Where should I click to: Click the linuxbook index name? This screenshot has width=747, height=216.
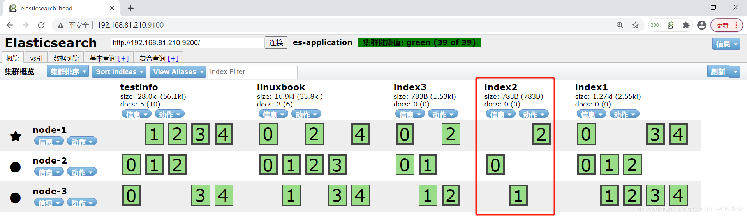281,87
